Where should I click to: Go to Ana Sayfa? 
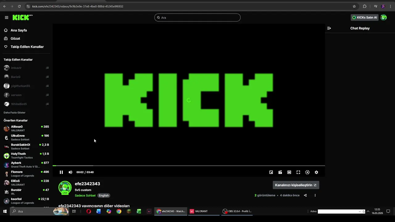point(19,30)
